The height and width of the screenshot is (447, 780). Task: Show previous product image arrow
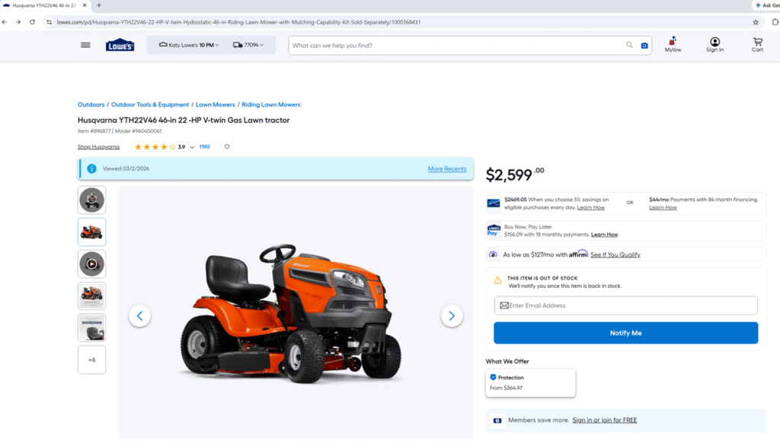pyautogui.click(x=139, y=315)
